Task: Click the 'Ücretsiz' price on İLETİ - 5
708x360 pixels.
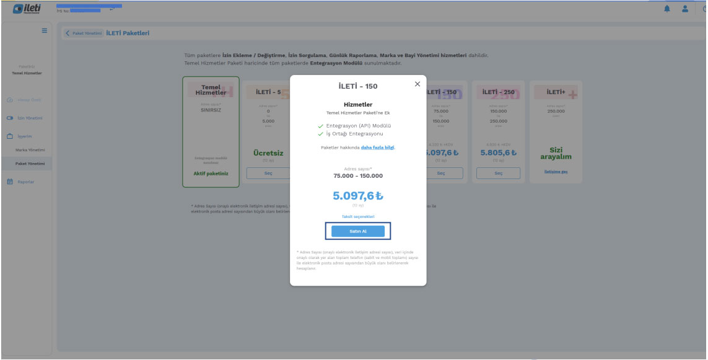Action: click(268, 153)
